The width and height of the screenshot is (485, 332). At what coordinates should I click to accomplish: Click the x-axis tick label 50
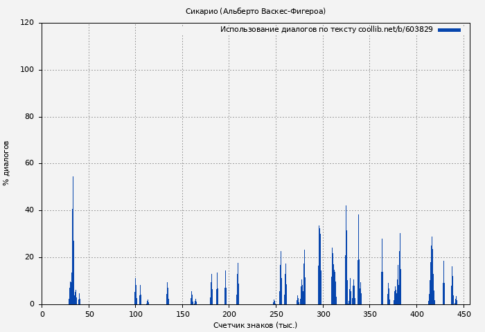[89, 314]
